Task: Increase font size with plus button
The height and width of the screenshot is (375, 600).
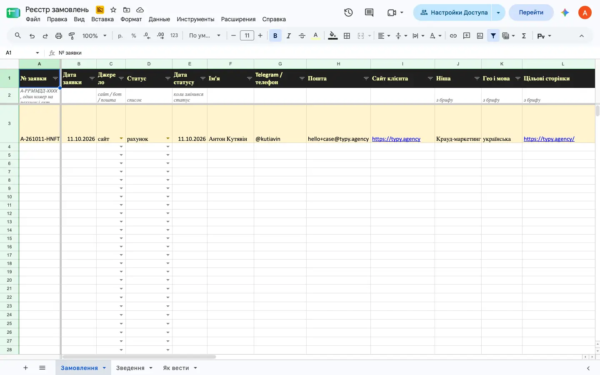Action: coord(260,36)
